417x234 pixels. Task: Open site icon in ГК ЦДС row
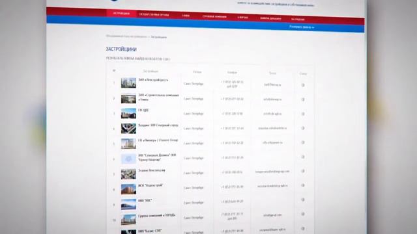coord(302,114)
